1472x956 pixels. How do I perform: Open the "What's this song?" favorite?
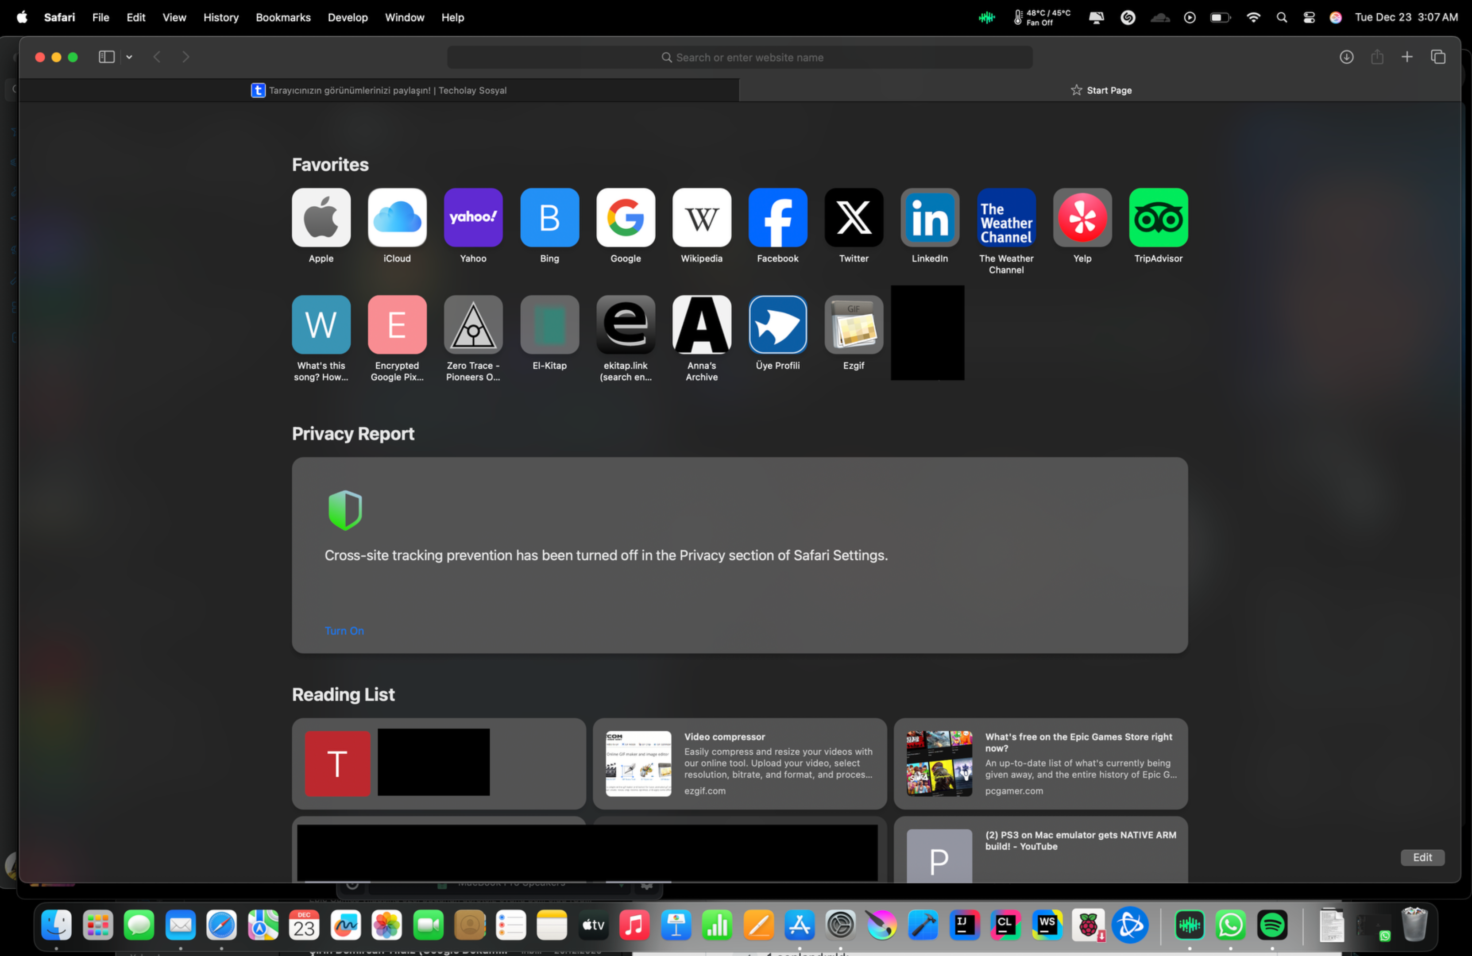(x=321, y=324)
